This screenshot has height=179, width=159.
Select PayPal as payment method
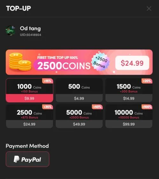tap(27, 159)
